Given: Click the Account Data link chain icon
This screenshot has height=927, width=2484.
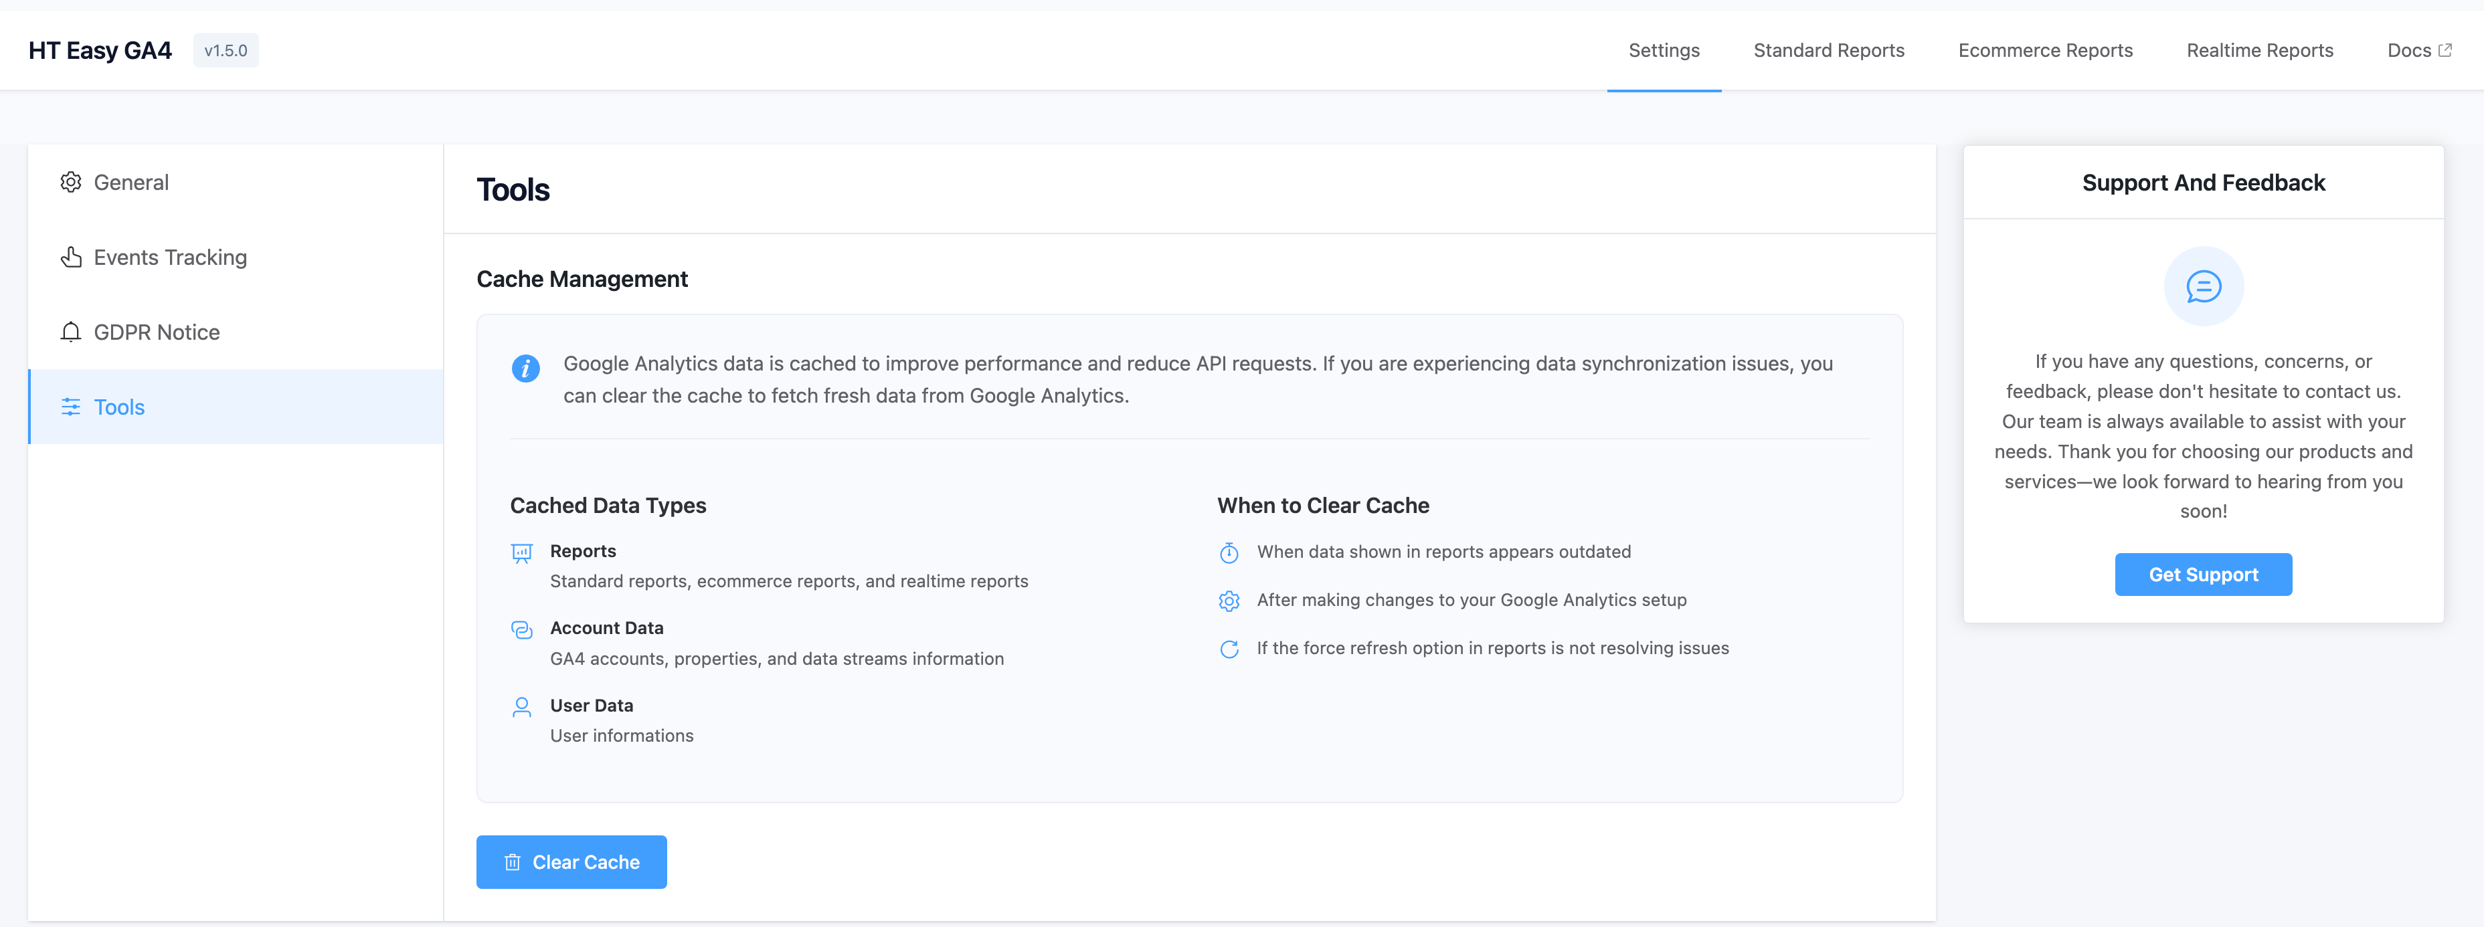Looking at the screenshot, I should 522,629.
